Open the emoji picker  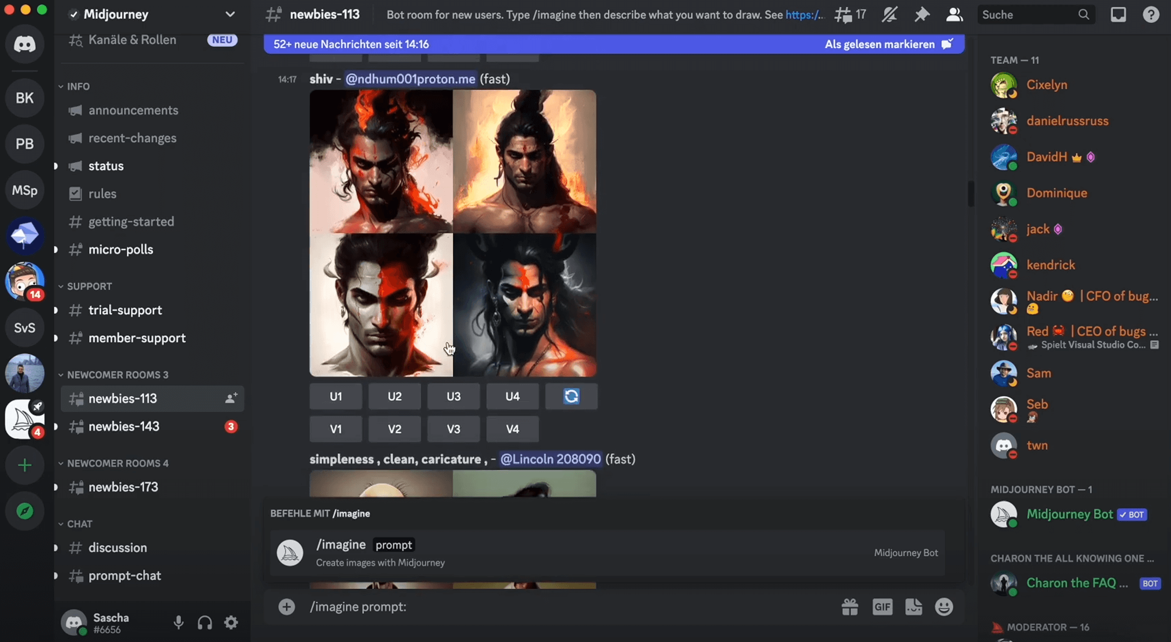coord(944,607)
